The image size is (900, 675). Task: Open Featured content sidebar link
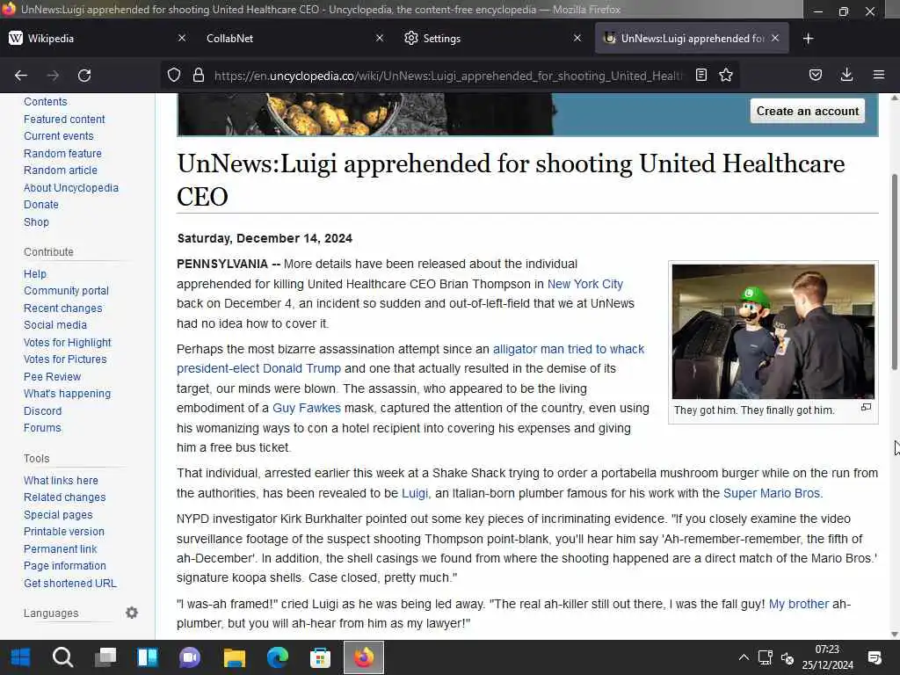64,120
